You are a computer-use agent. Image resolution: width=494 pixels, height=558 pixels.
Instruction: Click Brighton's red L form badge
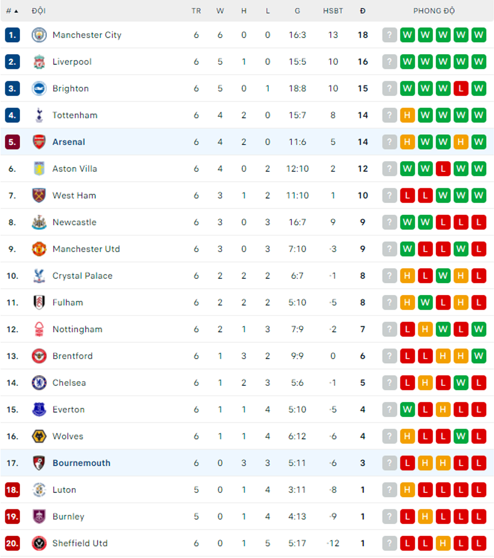[x=461, y=88]
